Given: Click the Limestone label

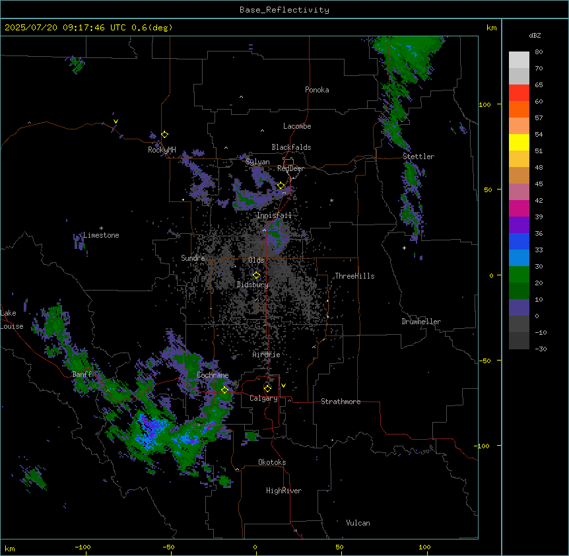Looking at the screenshot, I should coord(101,235).
